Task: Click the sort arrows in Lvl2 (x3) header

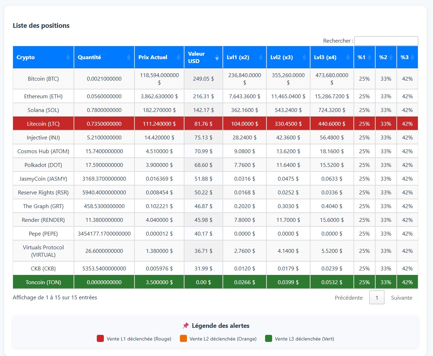Action: click(304, 57)
